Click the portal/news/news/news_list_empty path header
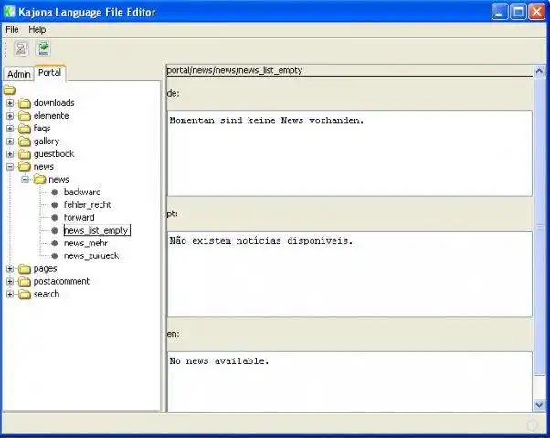The width and height of the screenshot is (550, 438). coord(234,70)
